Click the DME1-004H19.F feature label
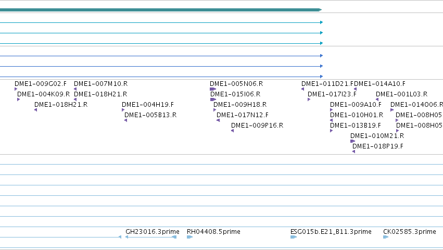Screen dimensions: 443x250 click(x=148, y=105)
